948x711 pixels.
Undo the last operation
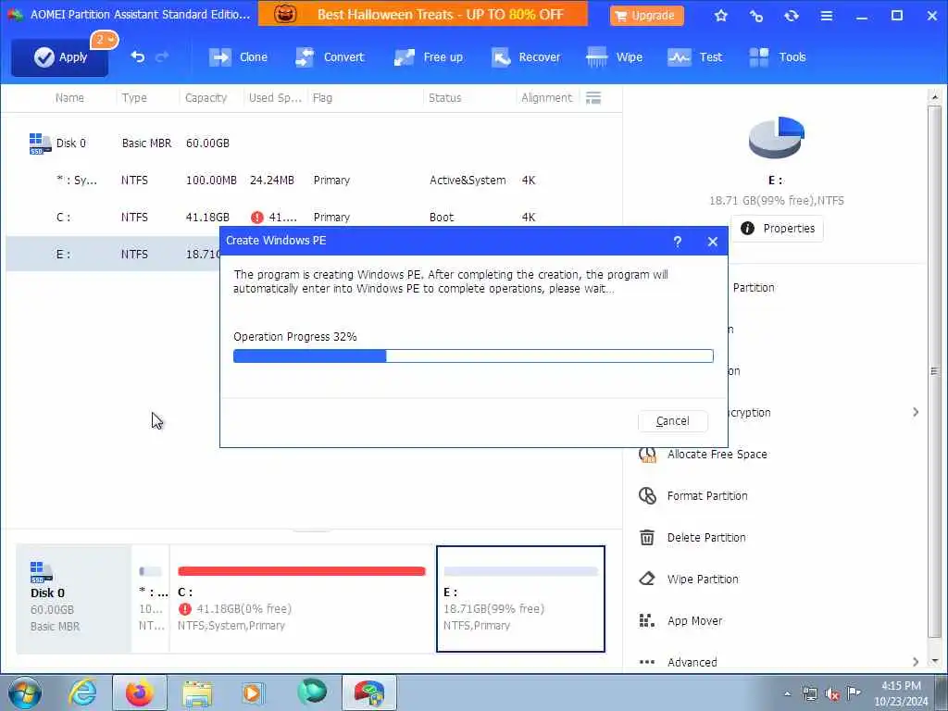coord(138,56)
